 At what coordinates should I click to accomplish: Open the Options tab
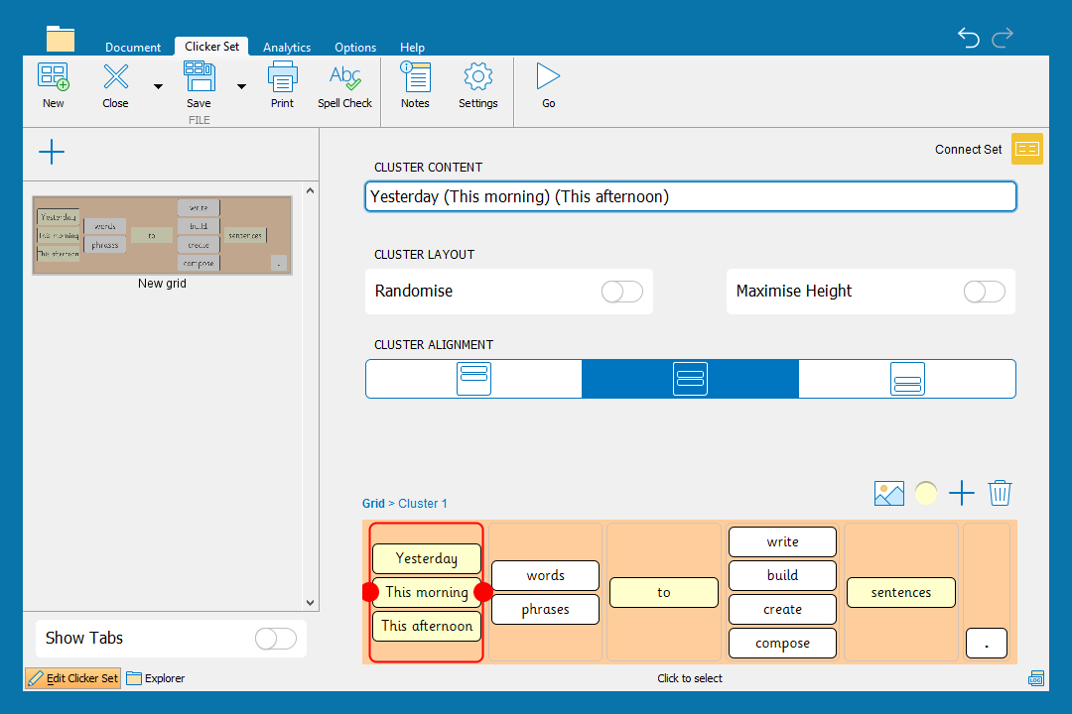click(x=355, y=48)
